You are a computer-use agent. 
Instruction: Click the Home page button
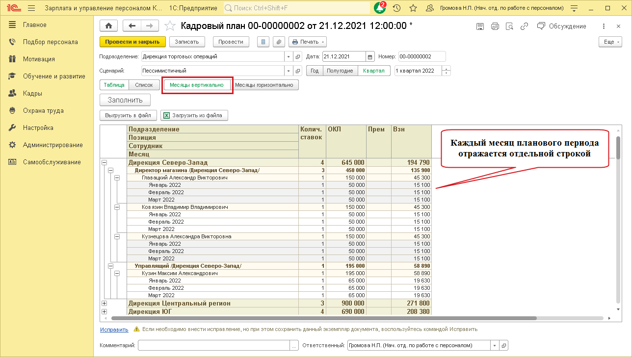108,26
